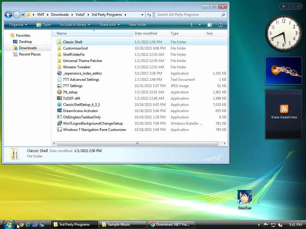Open the More view options arrow
306x229 pixels.
(199, 25)
